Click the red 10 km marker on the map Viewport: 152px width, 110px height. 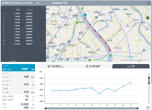(85, 18)
